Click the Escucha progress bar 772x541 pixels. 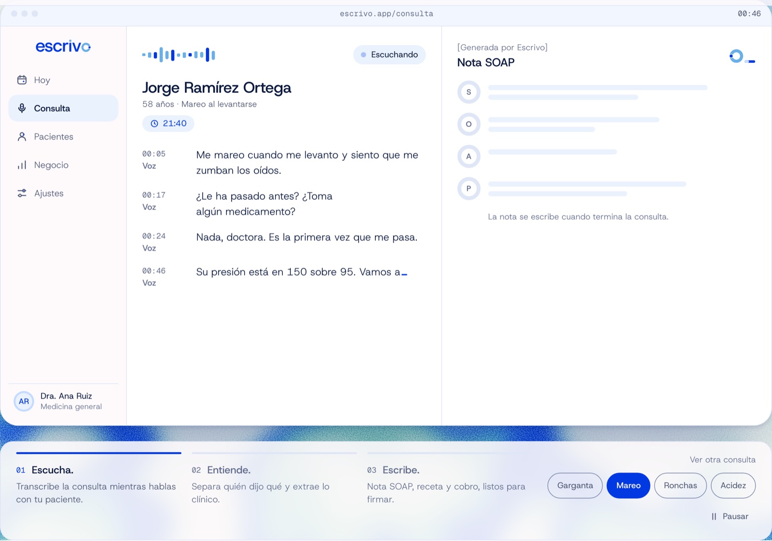pyautogui.click(x=98, y=453)
